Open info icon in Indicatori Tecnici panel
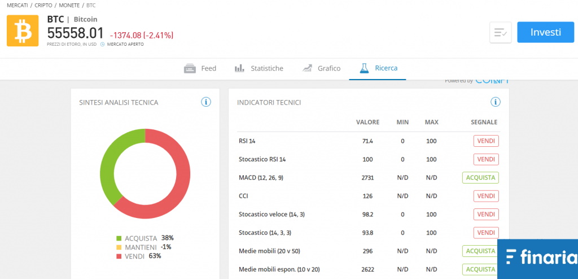The height and width of the screenshot is (279, 578). [x=496, y=102]
